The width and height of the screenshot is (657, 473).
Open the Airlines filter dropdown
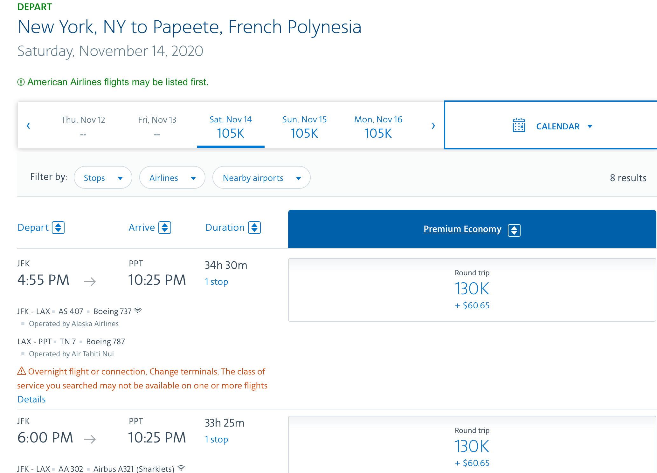click(x=172, y=178)
